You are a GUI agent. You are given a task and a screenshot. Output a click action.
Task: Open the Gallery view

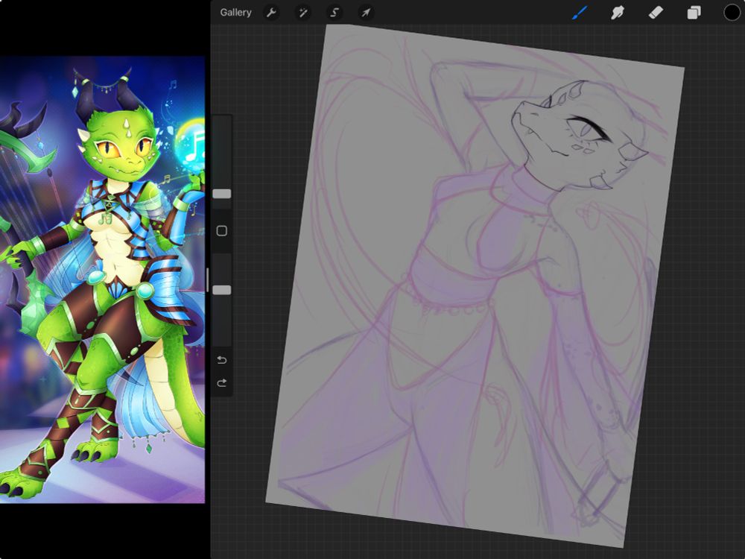click(235, 13)
